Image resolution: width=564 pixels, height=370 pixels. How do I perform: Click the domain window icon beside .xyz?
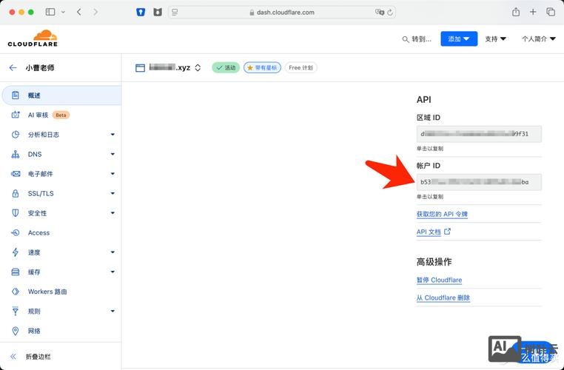141,67
